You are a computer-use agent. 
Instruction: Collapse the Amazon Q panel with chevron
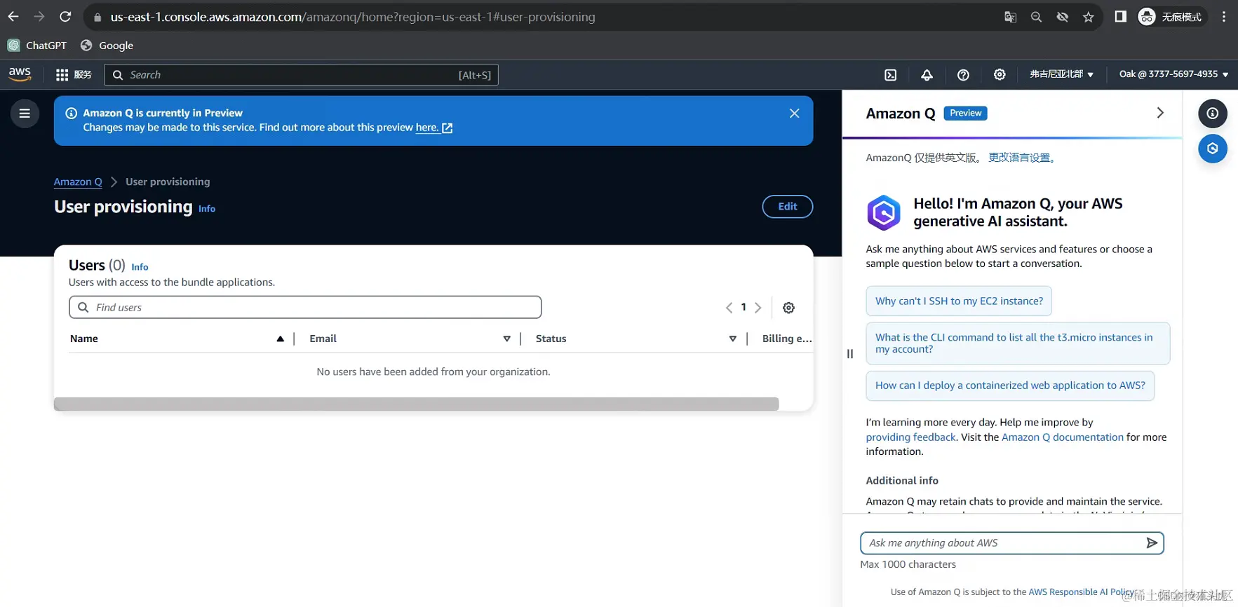[1160, 113]
